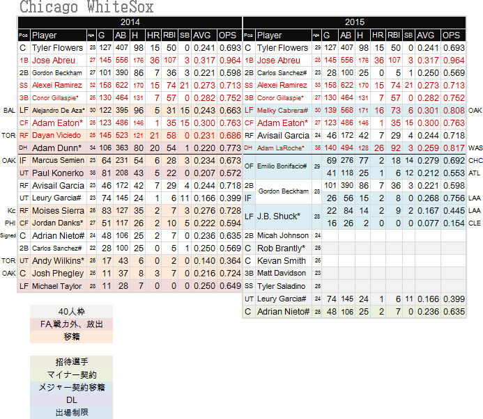Click the ATL label beside Bonifacio

[x=474, y=173]
